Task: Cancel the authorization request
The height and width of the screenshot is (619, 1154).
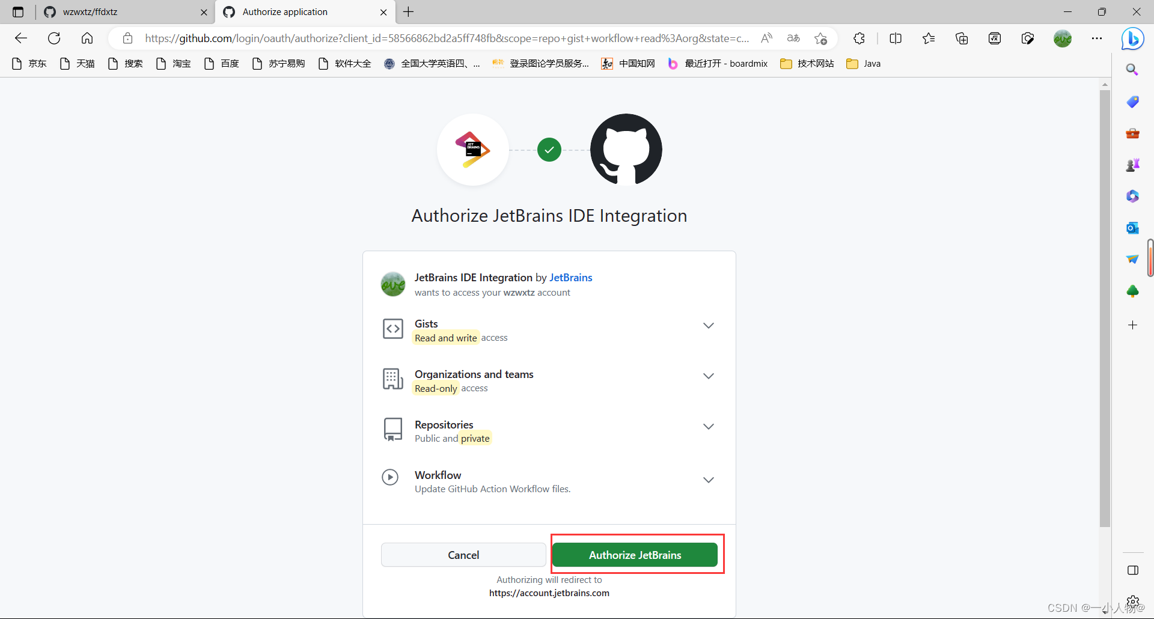Action: pos(463,555)
